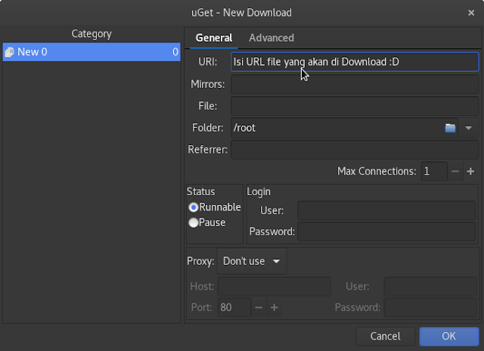Viewport: 484px width, 351px height.
Task: Focus the URI input field
Action: 355,62
